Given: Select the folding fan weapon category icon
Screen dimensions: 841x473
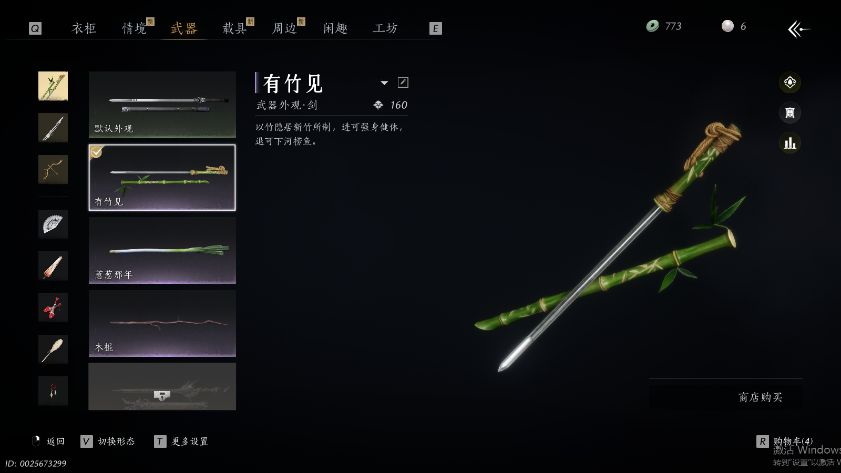Looking at the screenshot, I should click(x=53, y=224).
